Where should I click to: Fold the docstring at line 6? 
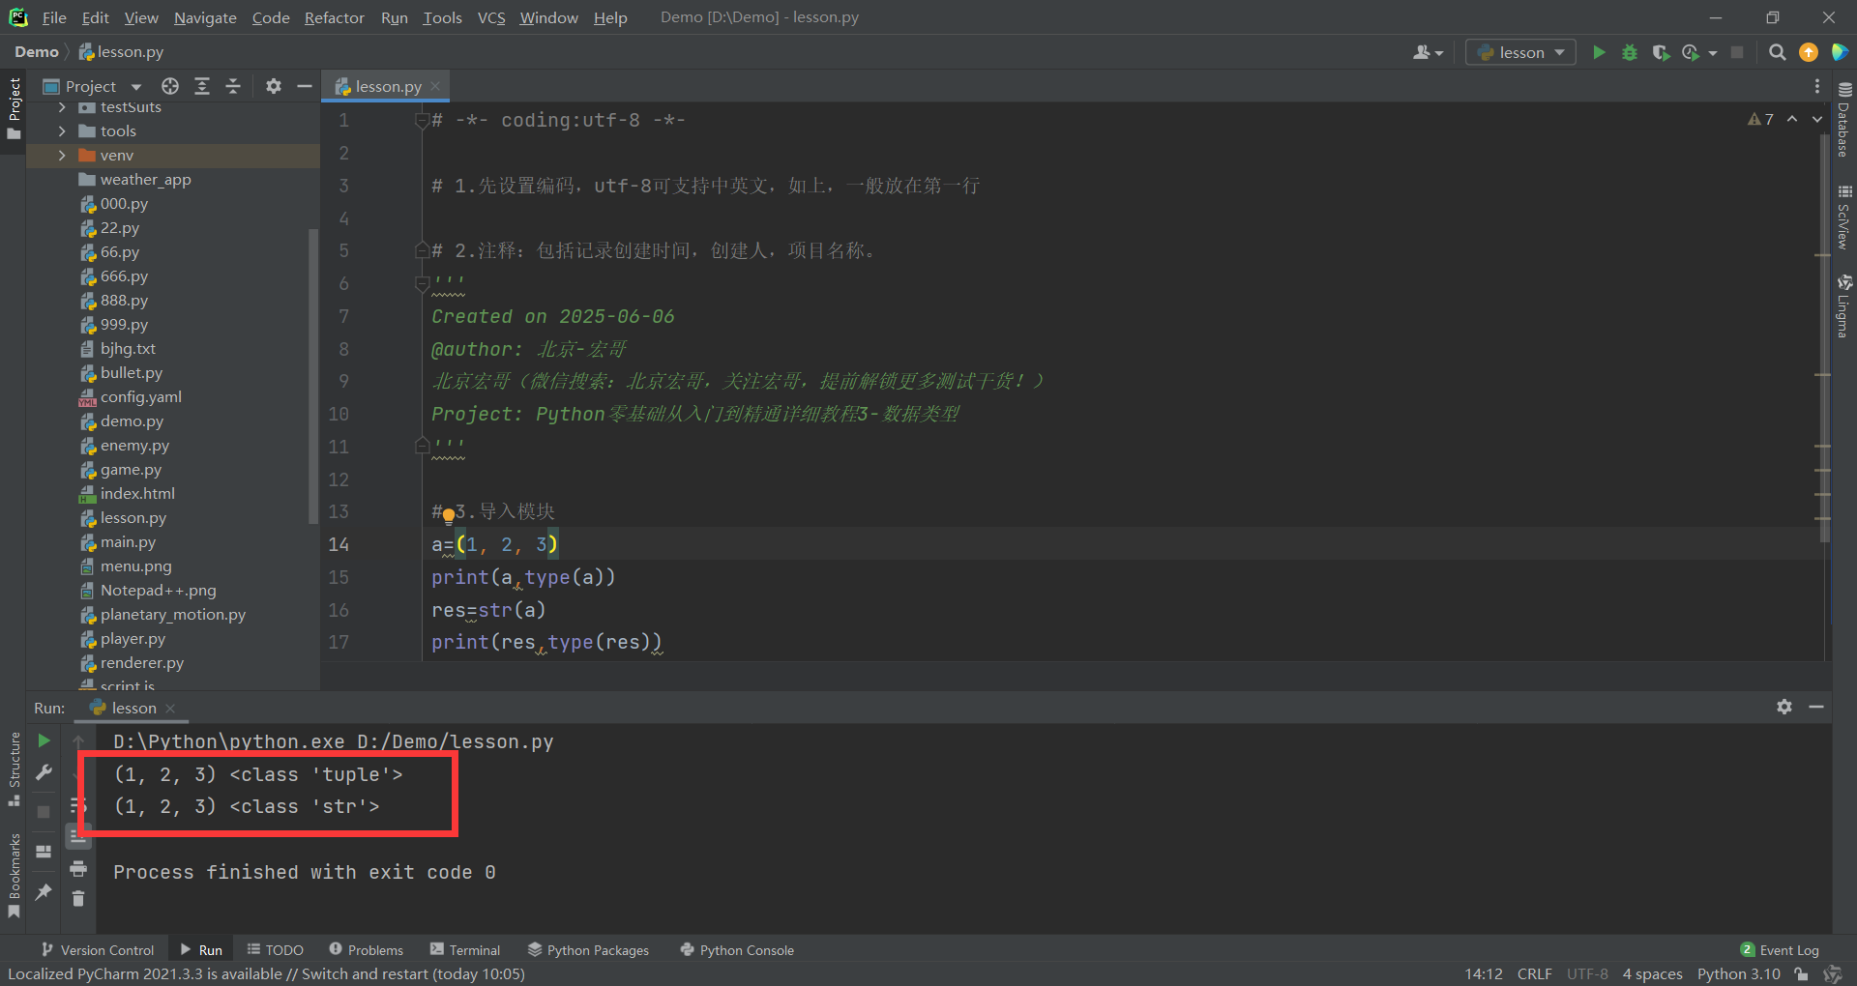422,283
